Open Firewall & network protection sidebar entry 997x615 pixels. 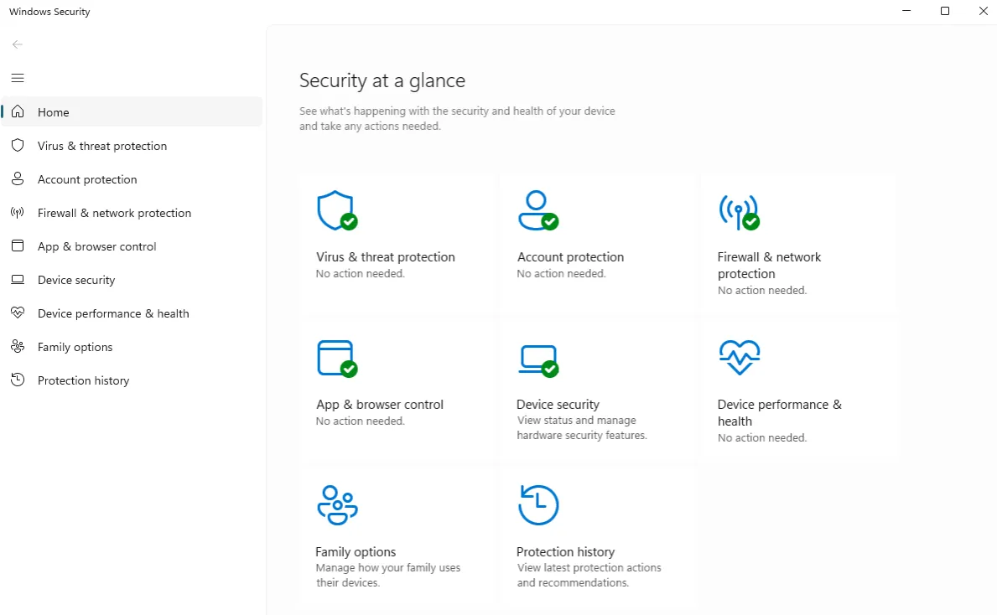pyautogui.click(x=113, y=212)
